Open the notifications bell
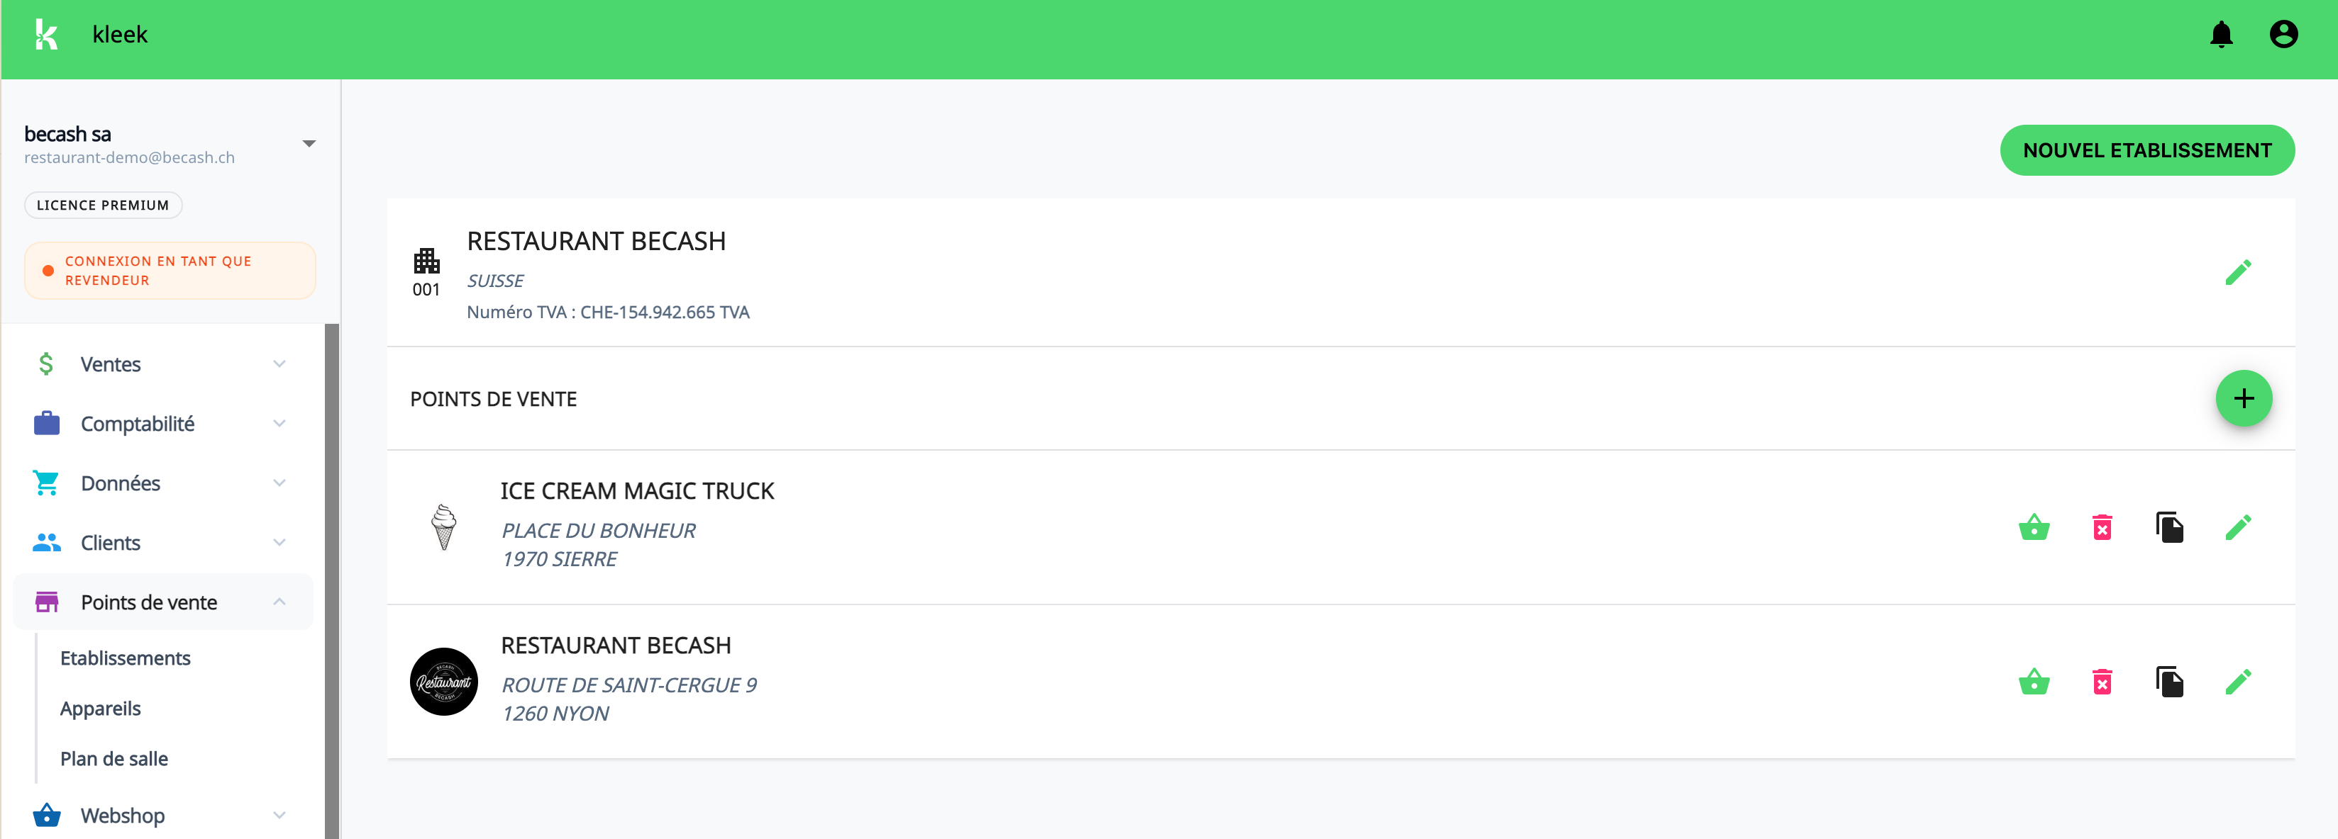 coord(2221,35)
